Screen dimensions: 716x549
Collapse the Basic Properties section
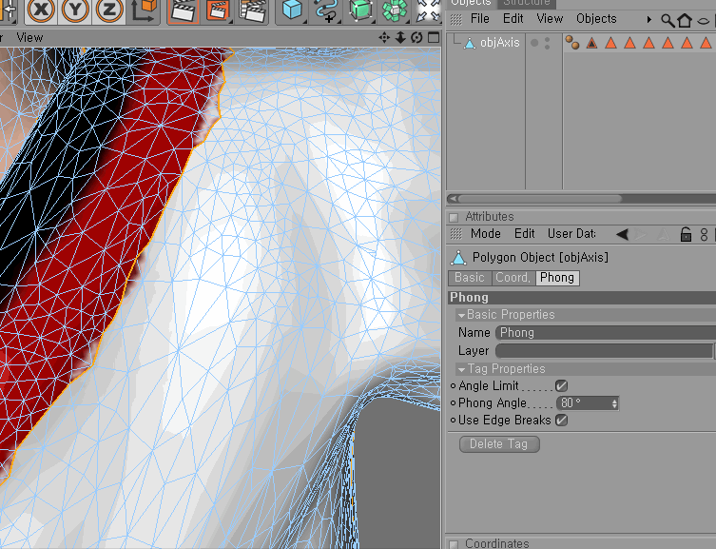coord(461,315)
